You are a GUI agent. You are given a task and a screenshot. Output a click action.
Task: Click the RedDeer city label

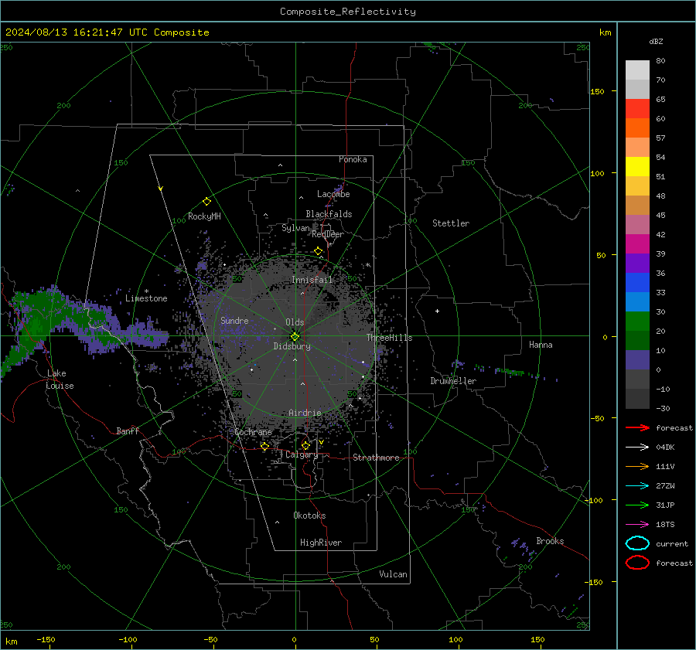[328, 234]
